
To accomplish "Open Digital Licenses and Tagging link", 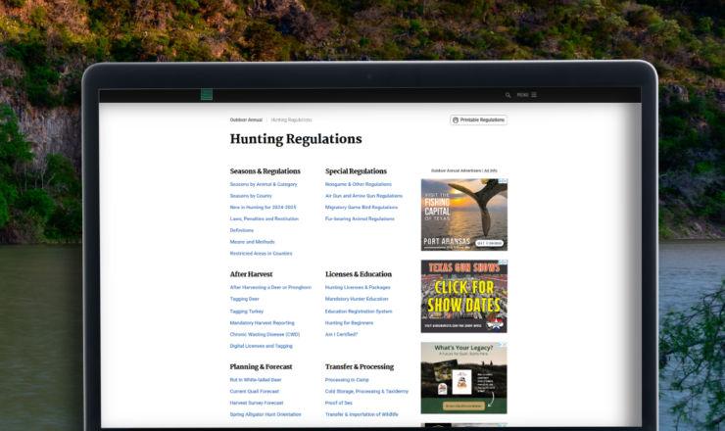I will pos(262,346).
